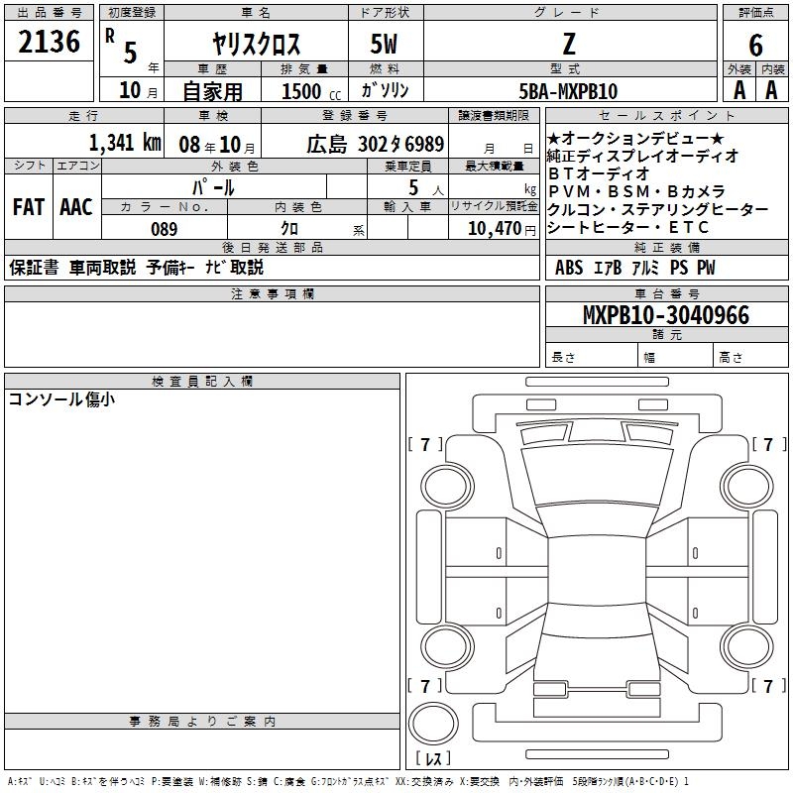This screenshot has height=793, width=793.
Task: Select the door type value 5W
Action: coord(385,44)
